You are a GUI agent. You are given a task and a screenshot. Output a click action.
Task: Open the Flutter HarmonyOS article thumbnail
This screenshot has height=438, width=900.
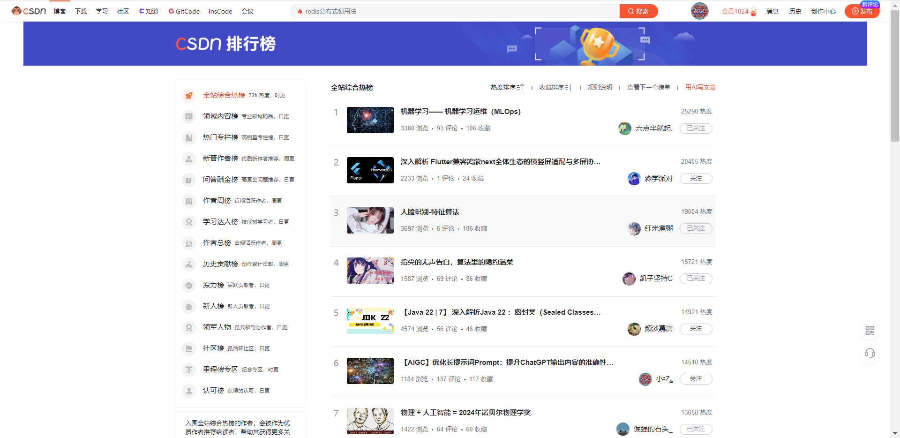370,170
